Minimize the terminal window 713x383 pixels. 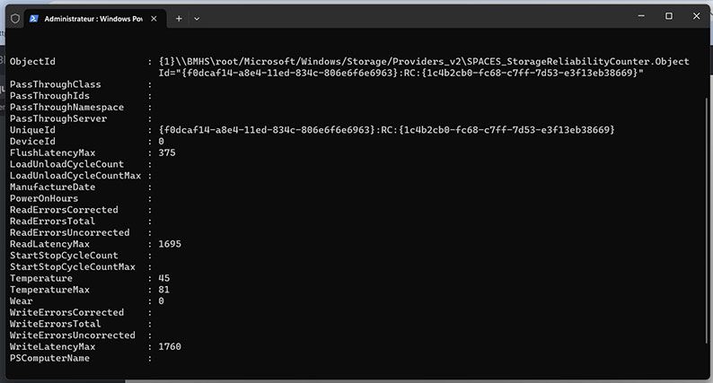pos(641,16)
